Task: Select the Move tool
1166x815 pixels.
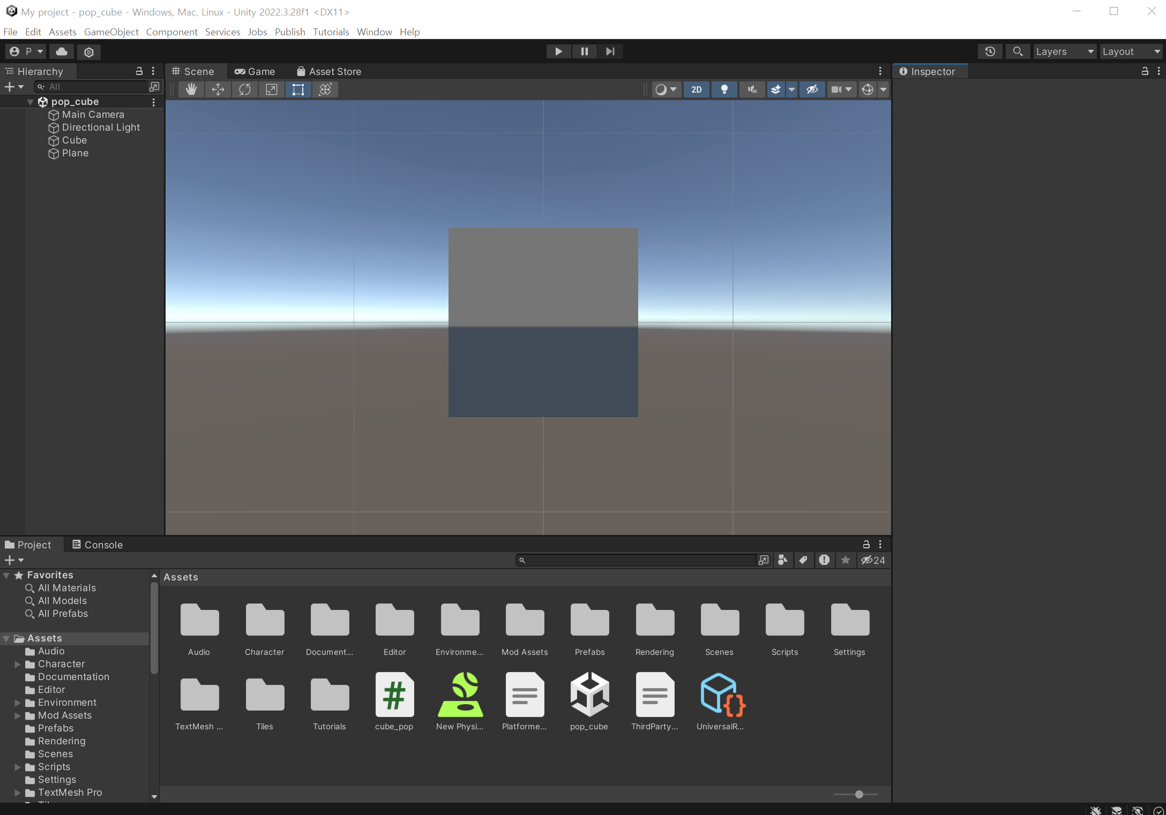Action: [218, 89]
